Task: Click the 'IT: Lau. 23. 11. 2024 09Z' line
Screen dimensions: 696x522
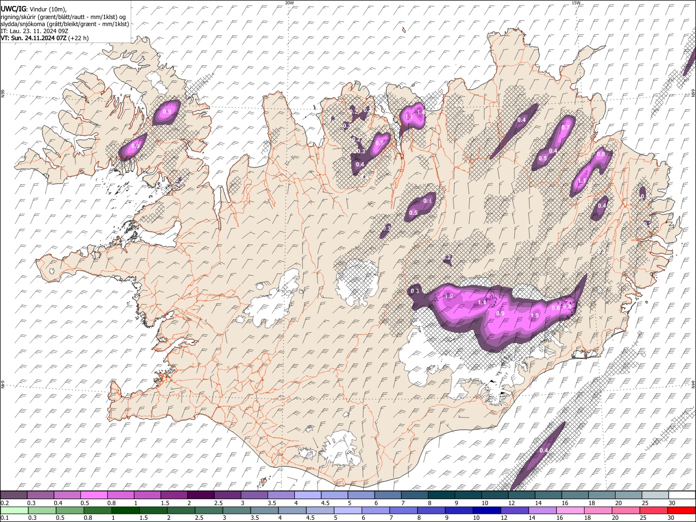Action: pos(34,31)
